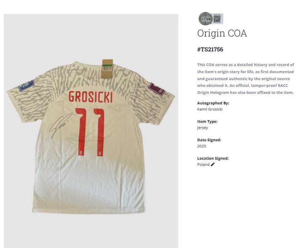Click the 2025 date signed value
302x248 pixels.
tap(202, 146)
